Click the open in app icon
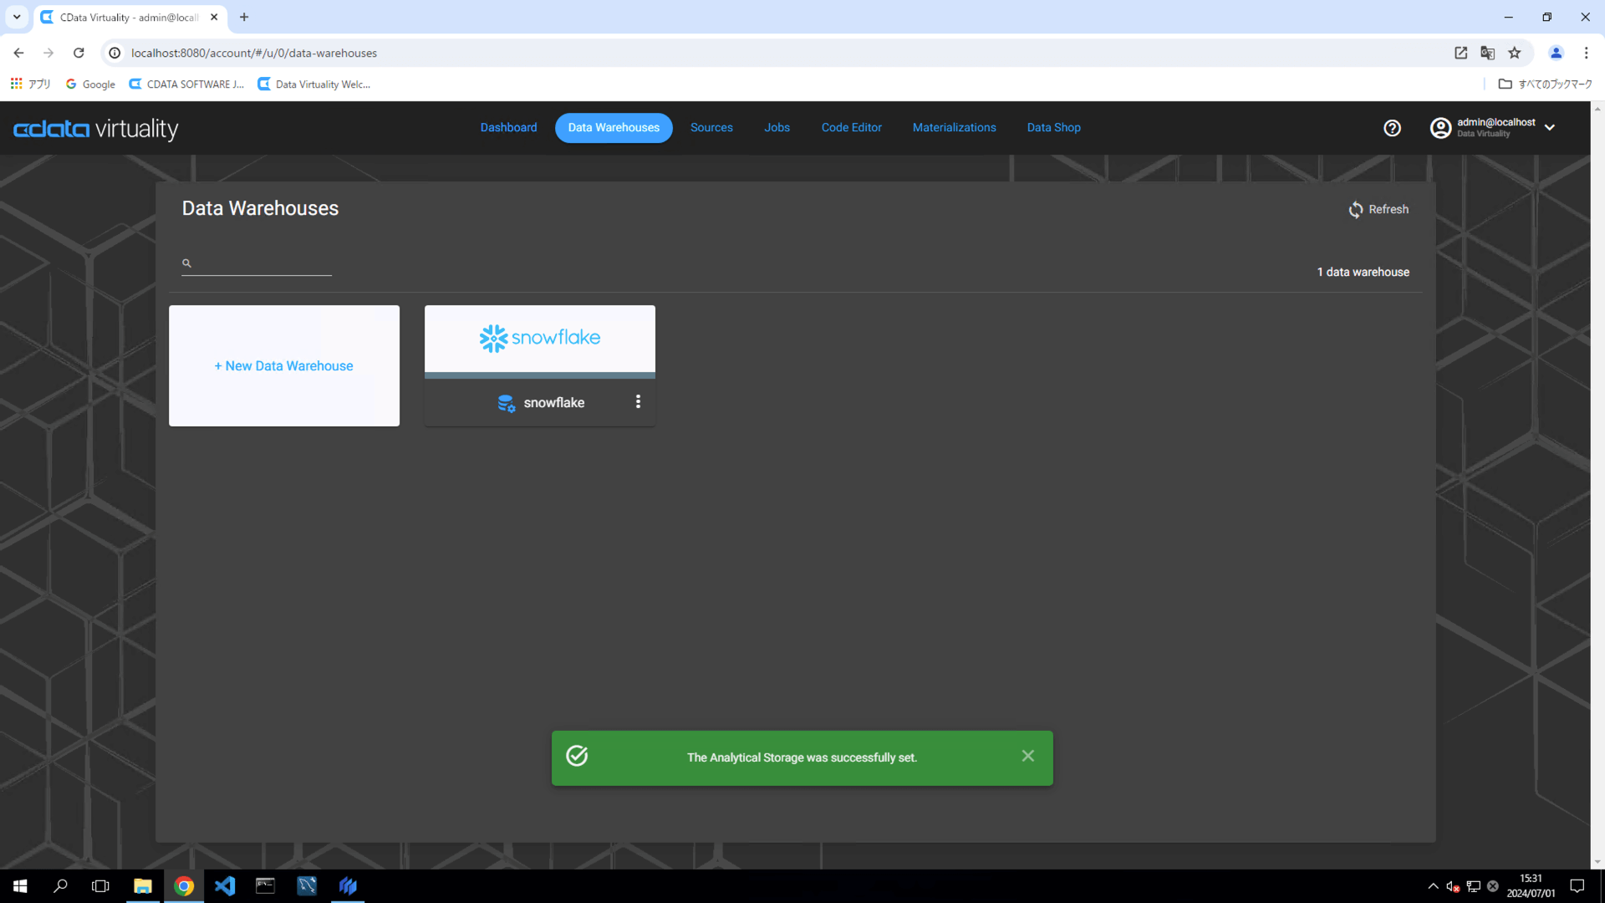This screenshot has height=903, width=1605. tap(1460, 53)
